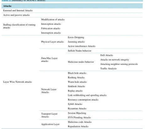Click 'Active interference Attacks' entry
145x129 pixels.
(82, 46)
